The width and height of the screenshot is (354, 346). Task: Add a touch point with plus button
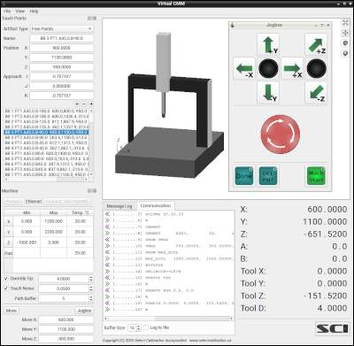tap(77, 104)
